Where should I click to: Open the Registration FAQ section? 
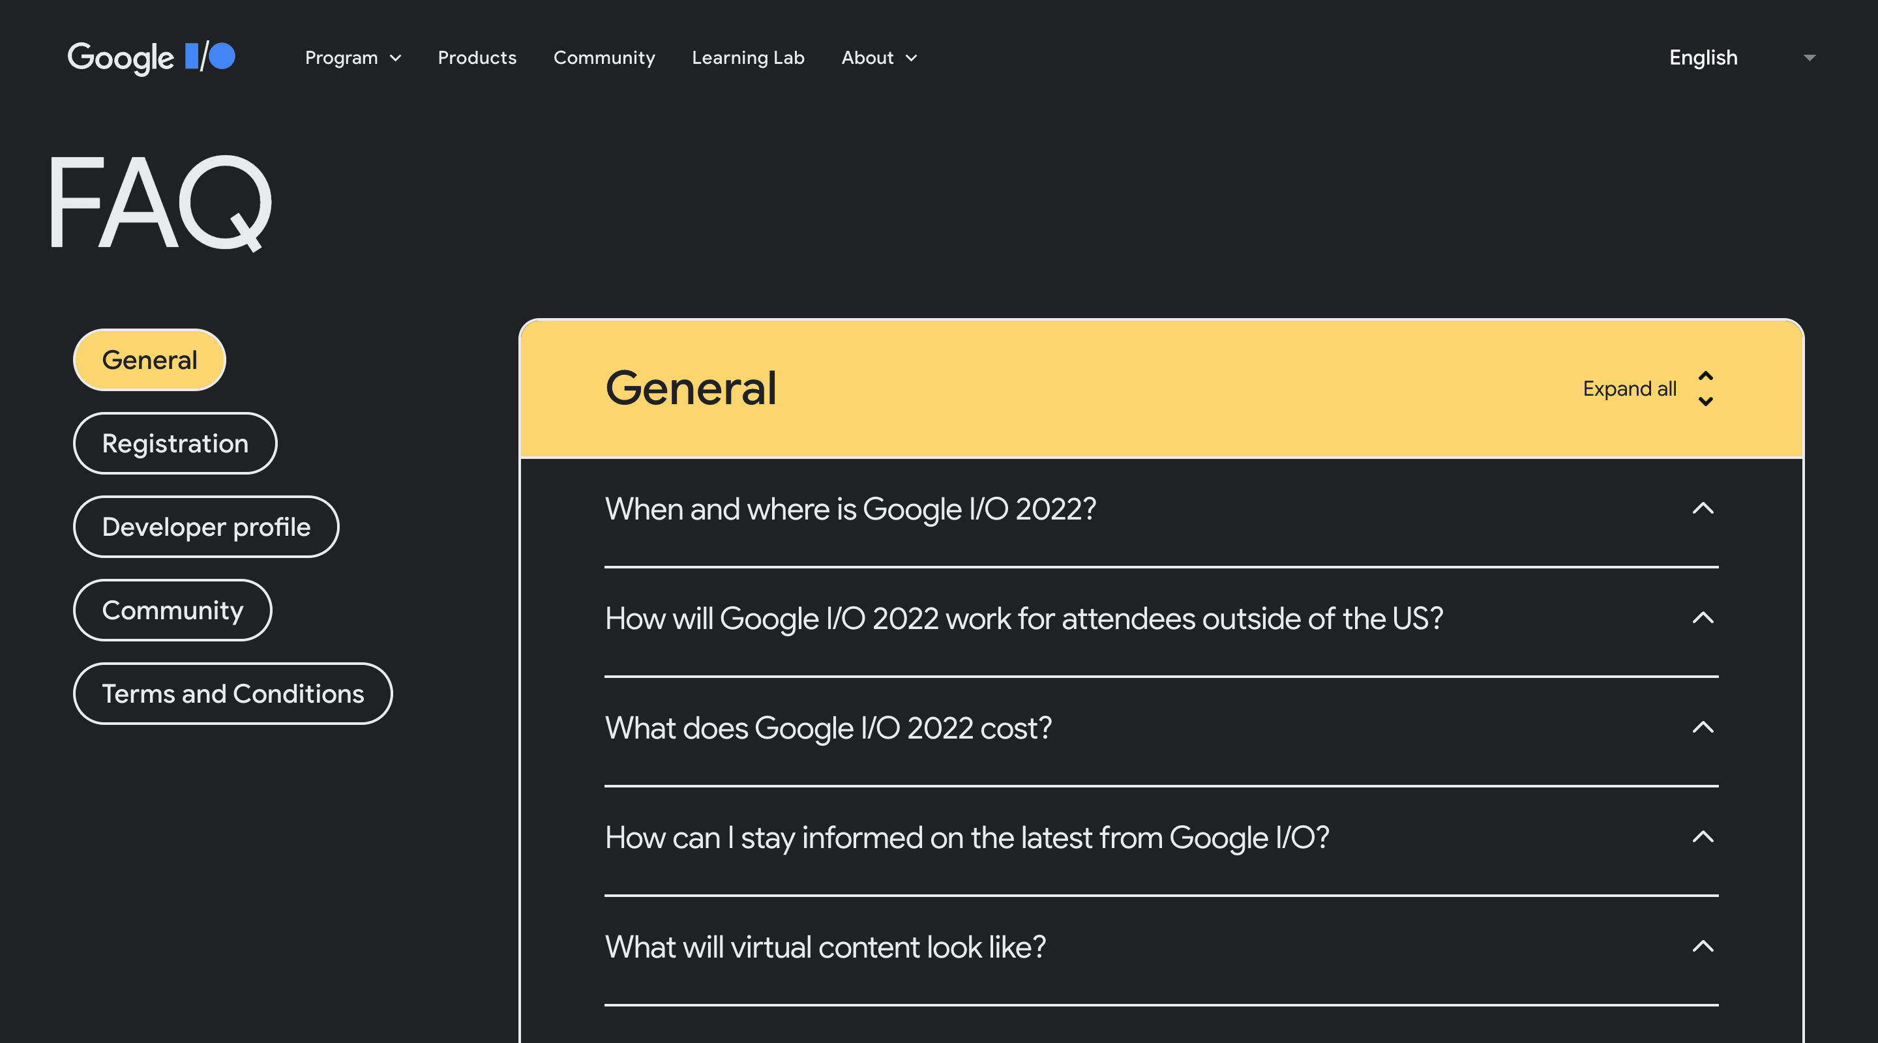[175, 443]
